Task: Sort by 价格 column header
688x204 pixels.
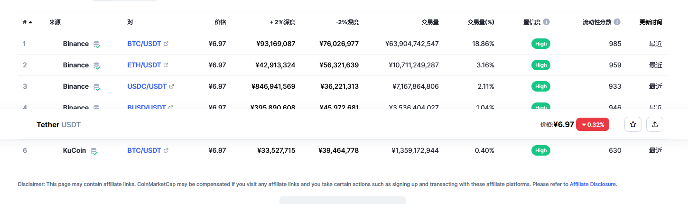Action: tap(220, 22)
